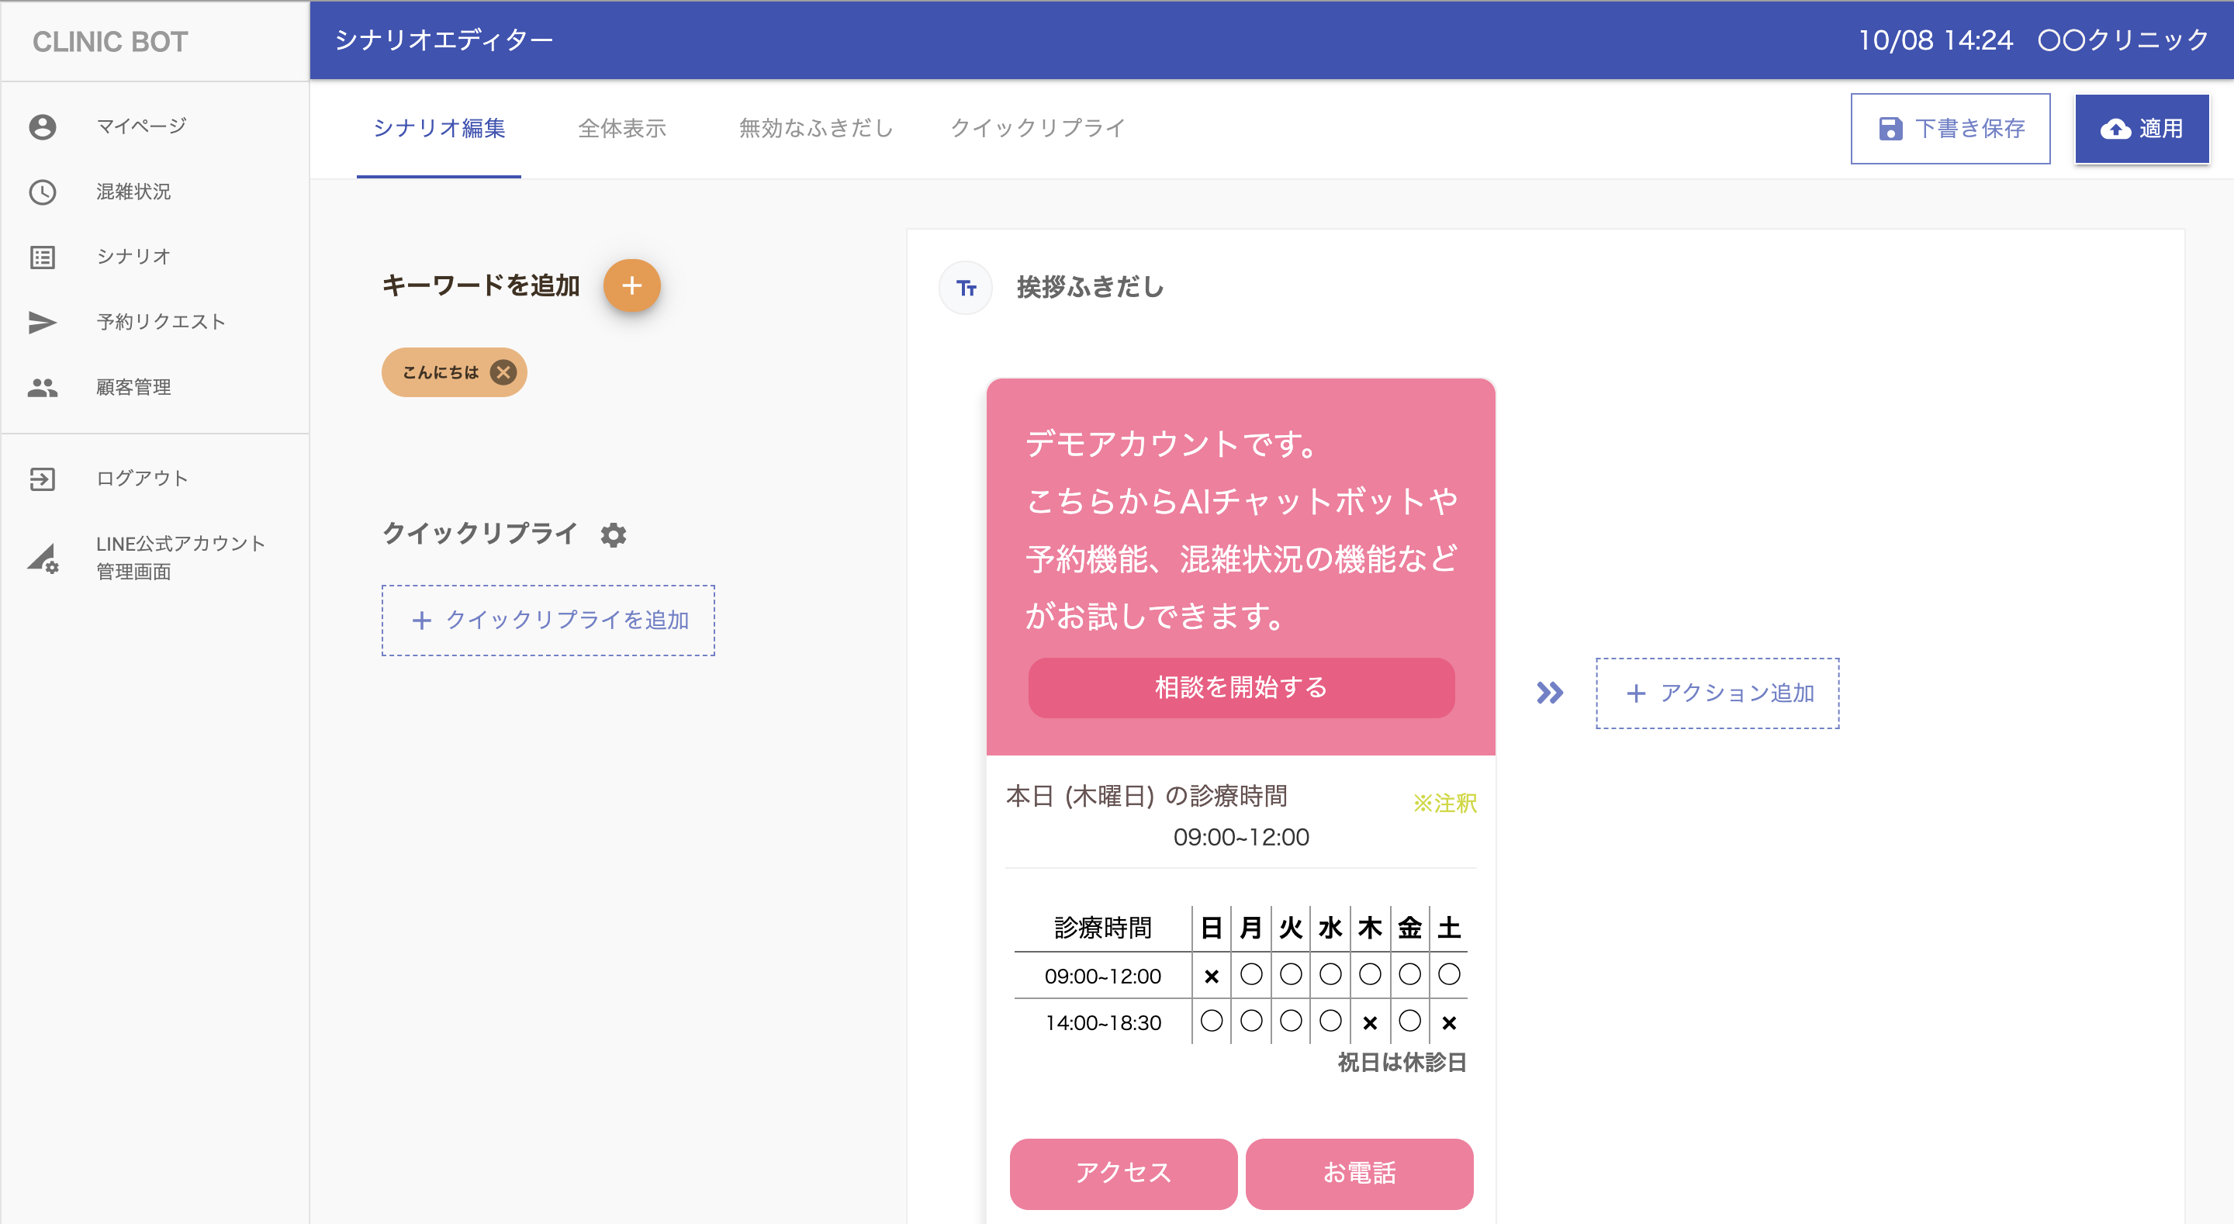Click the Tt text type icon
This screenshot has height=1224, width=2234.
click(965, 288)
